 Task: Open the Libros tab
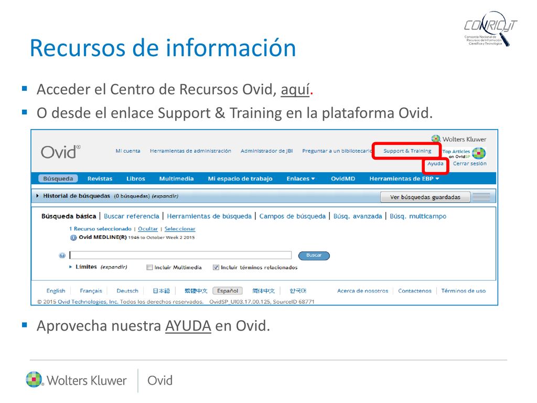[x=136, y=178]
